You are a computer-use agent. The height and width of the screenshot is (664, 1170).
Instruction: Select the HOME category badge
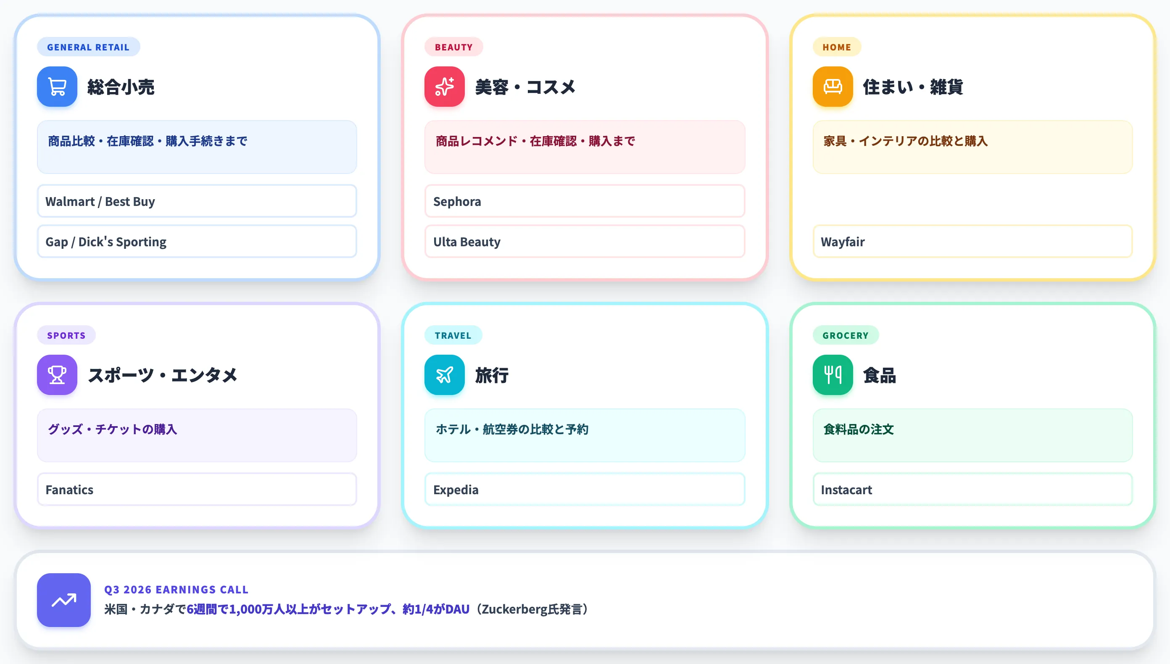(837, 47)
